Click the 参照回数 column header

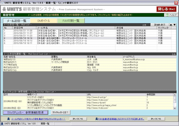160,95
